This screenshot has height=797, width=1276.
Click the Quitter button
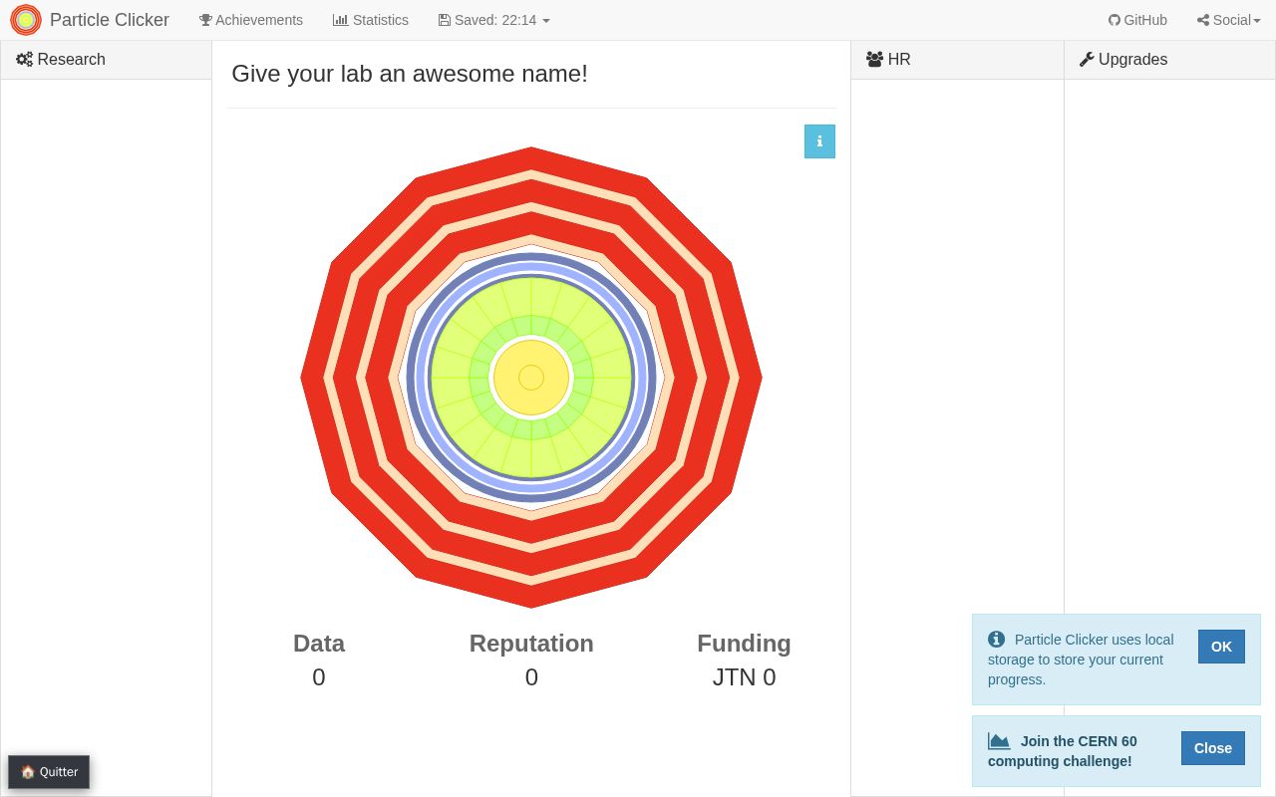click(x=49, y=772)
